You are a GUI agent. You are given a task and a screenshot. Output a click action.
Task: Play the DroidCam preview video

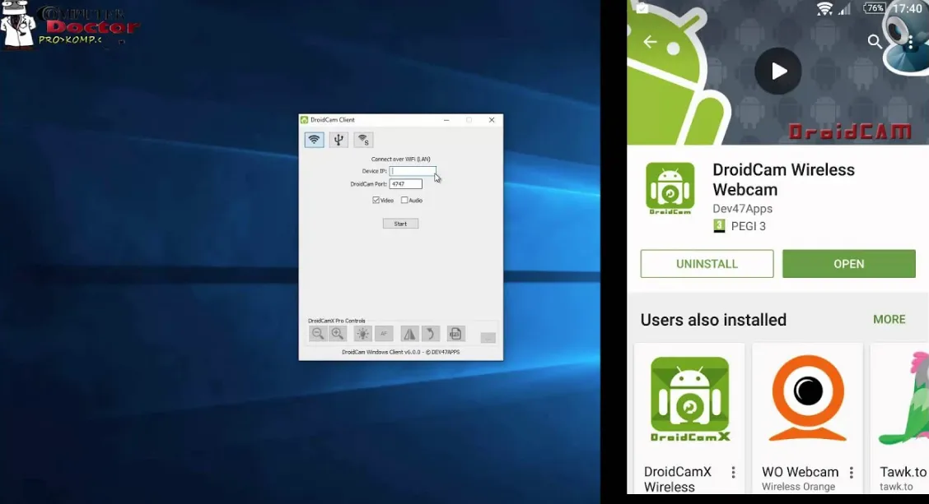tap(778, 71)
